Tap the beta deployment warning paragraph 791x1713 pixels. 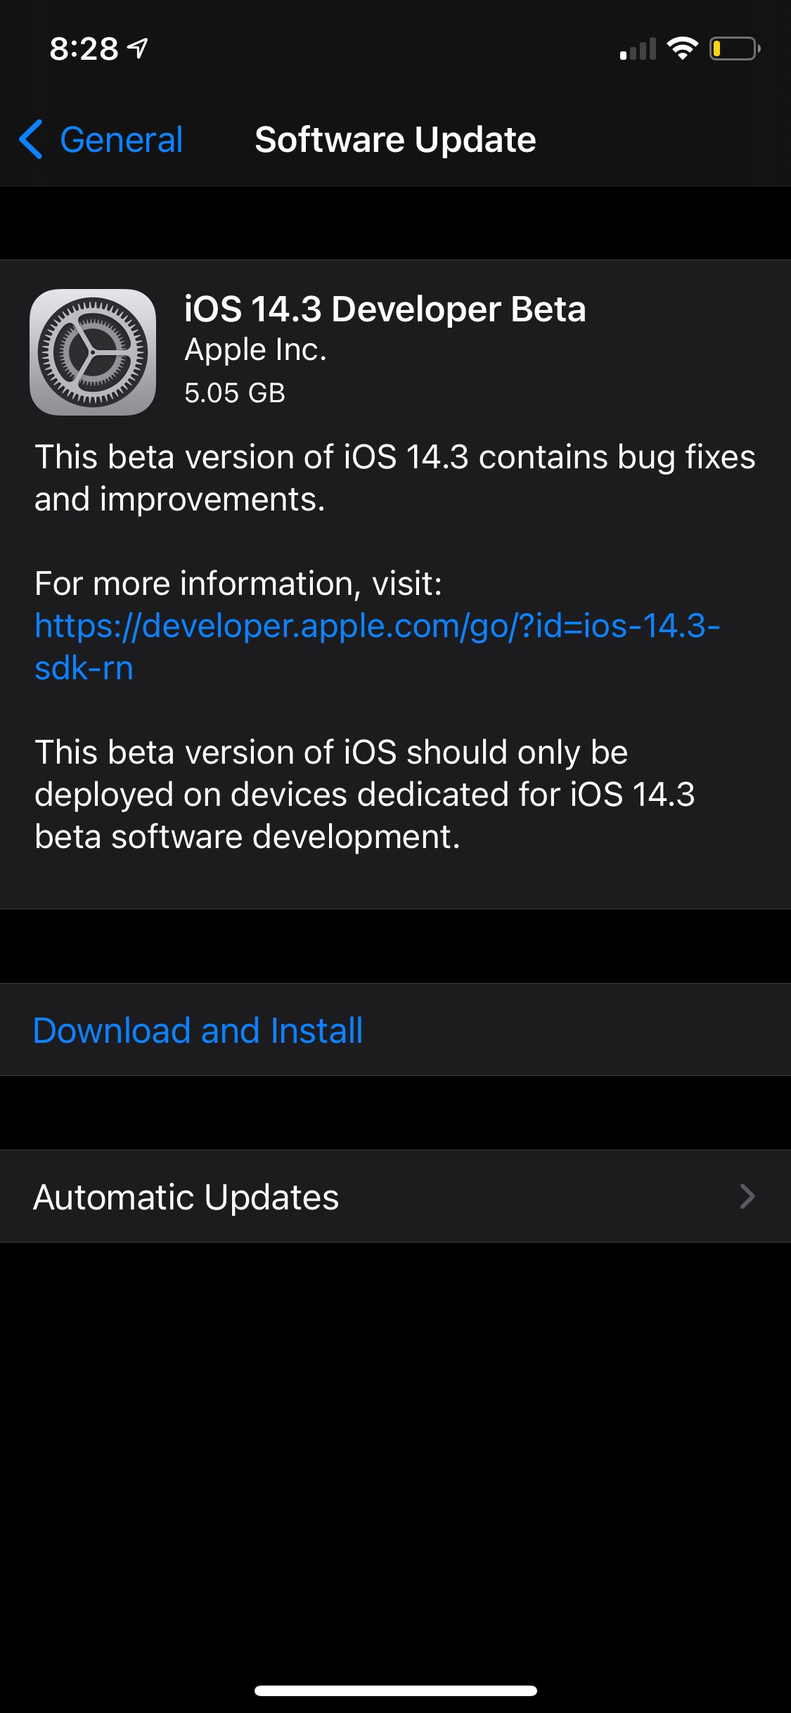(365, 794)
